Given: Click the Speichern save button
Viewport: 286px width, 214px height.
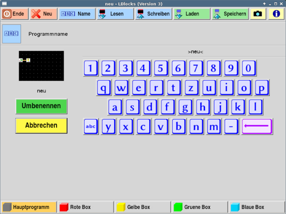Looking at the screenshot, I should 230,14.
